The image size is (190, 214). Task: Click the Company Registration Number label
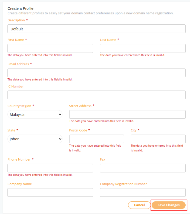[123, 184]
